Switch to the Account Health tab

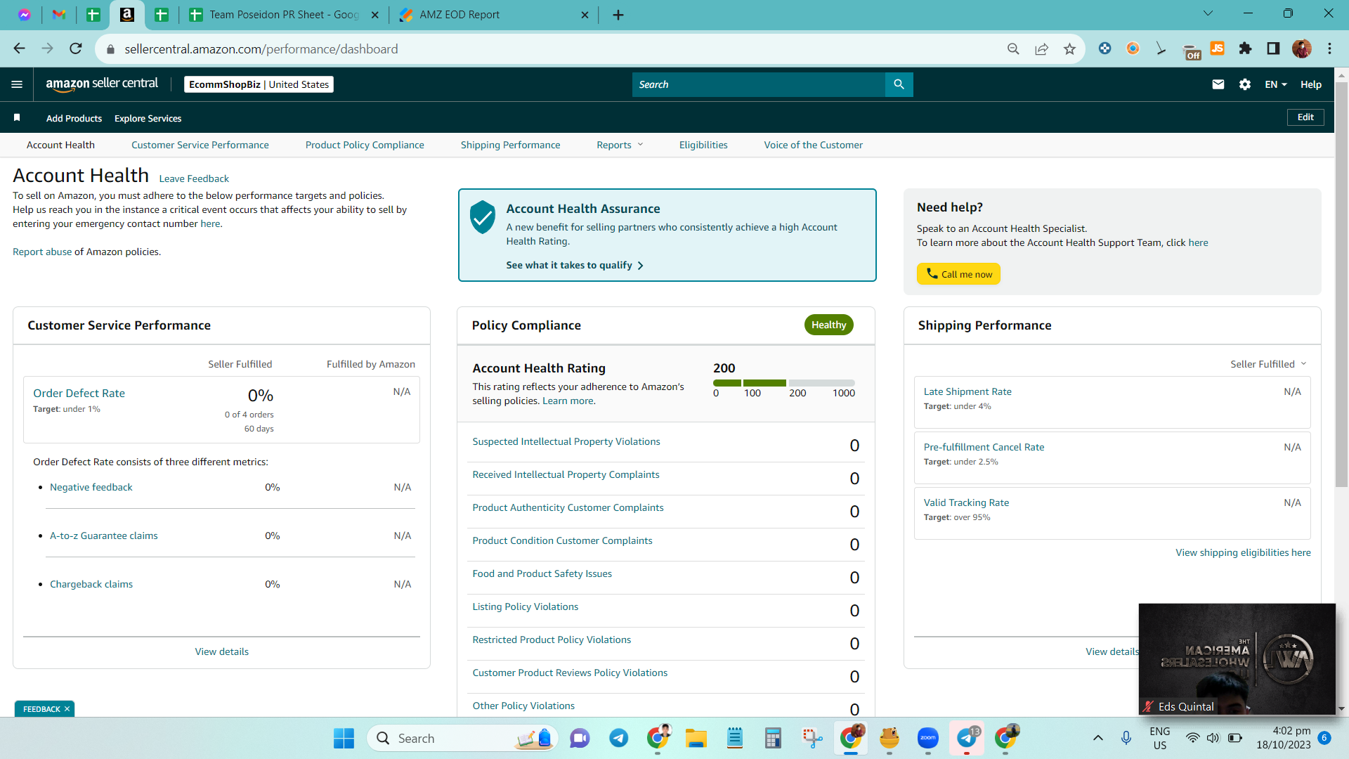tap(60, 145)
